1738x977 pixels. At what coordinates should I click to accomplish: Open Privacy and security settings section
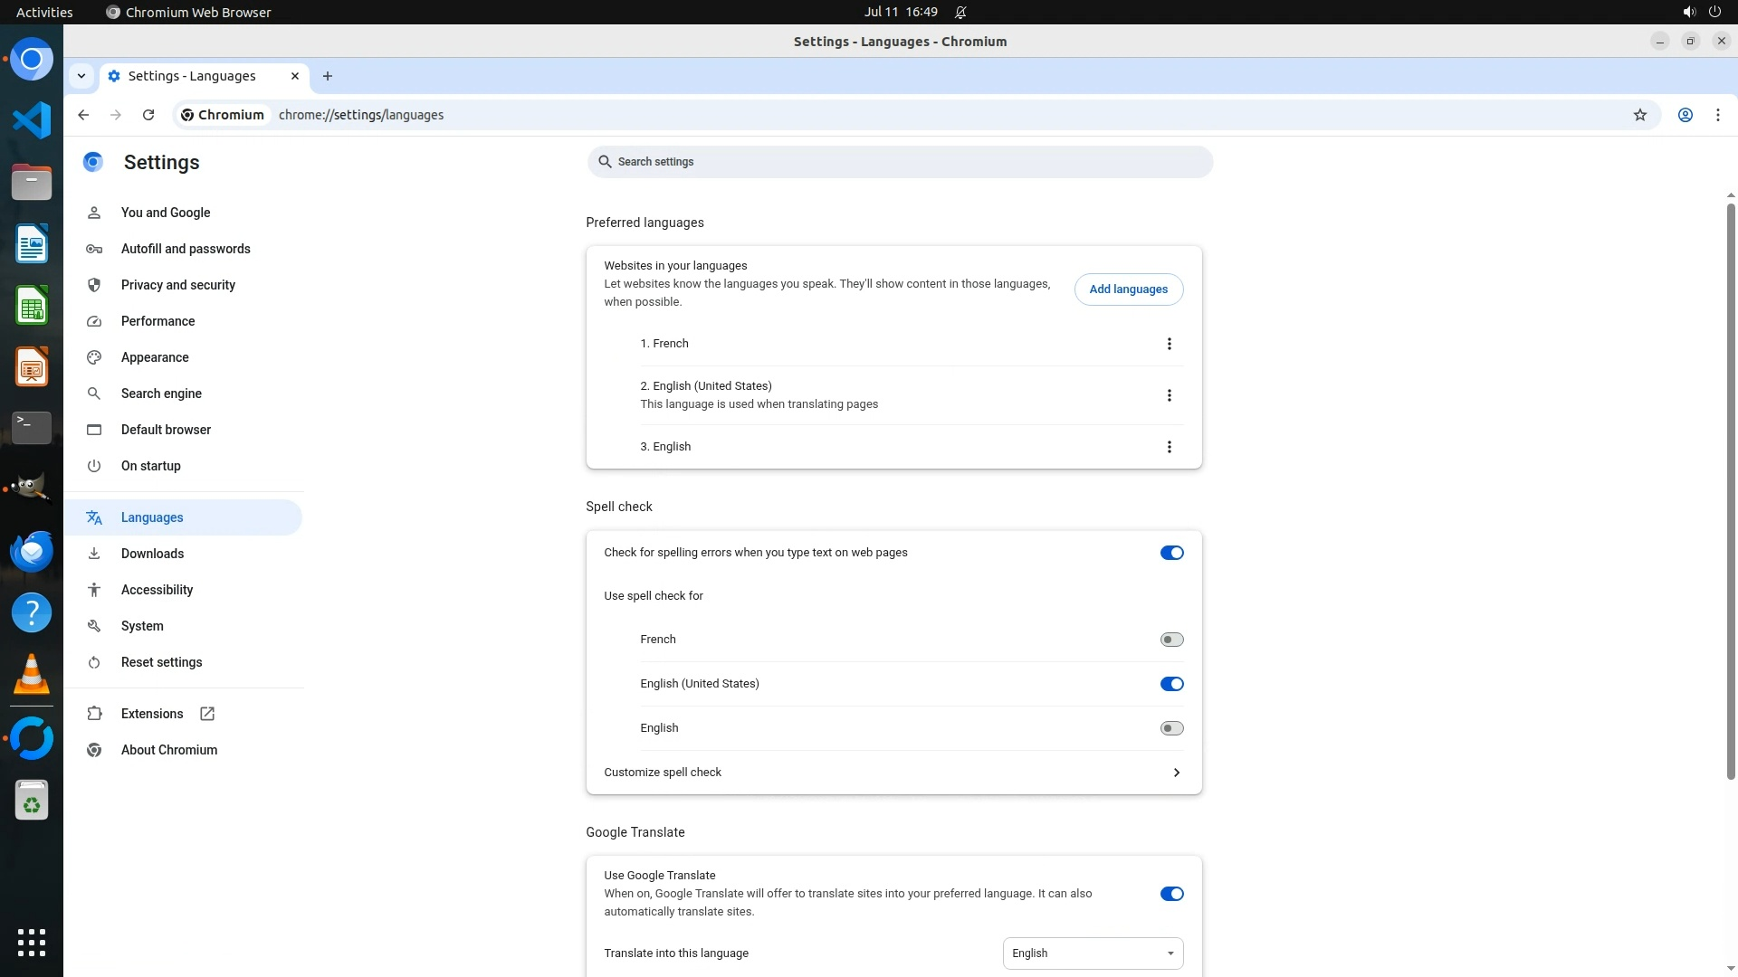178,285
